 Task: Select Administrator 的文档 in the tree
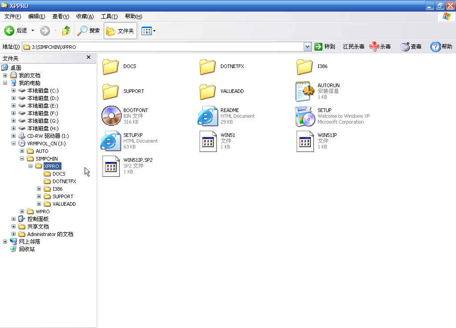click(50, 234)
